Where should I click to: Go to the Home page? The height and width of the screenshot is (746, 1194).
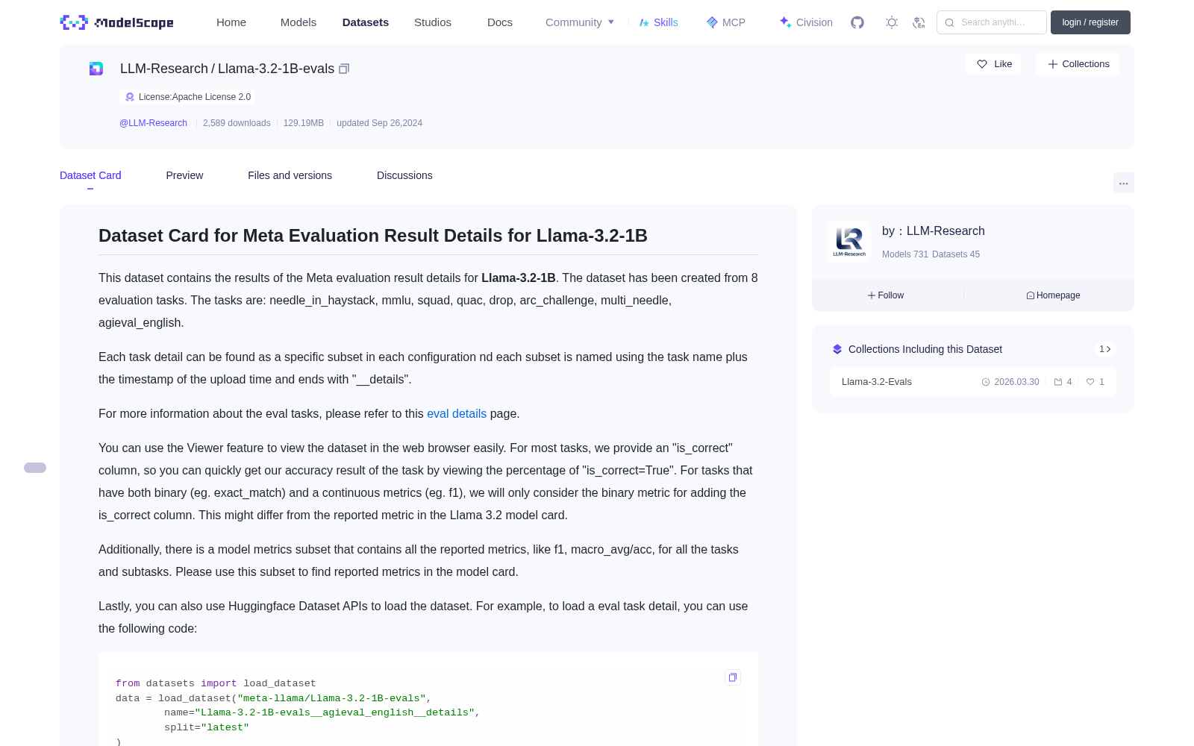click(x=231, y=22)
